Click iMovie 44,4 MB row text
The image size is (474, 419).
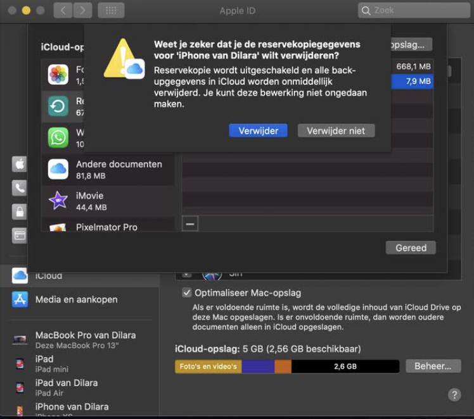[91, 201]
